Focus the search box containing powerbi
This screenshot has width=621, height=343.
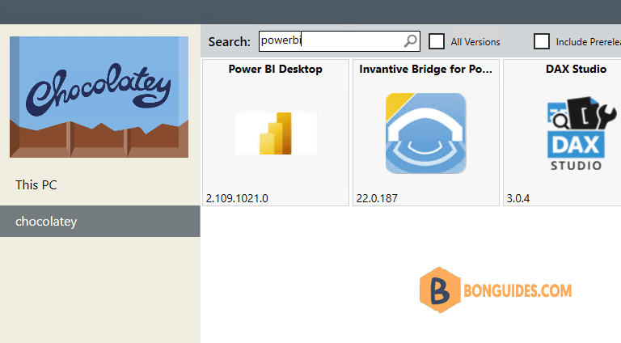point(340,41)
